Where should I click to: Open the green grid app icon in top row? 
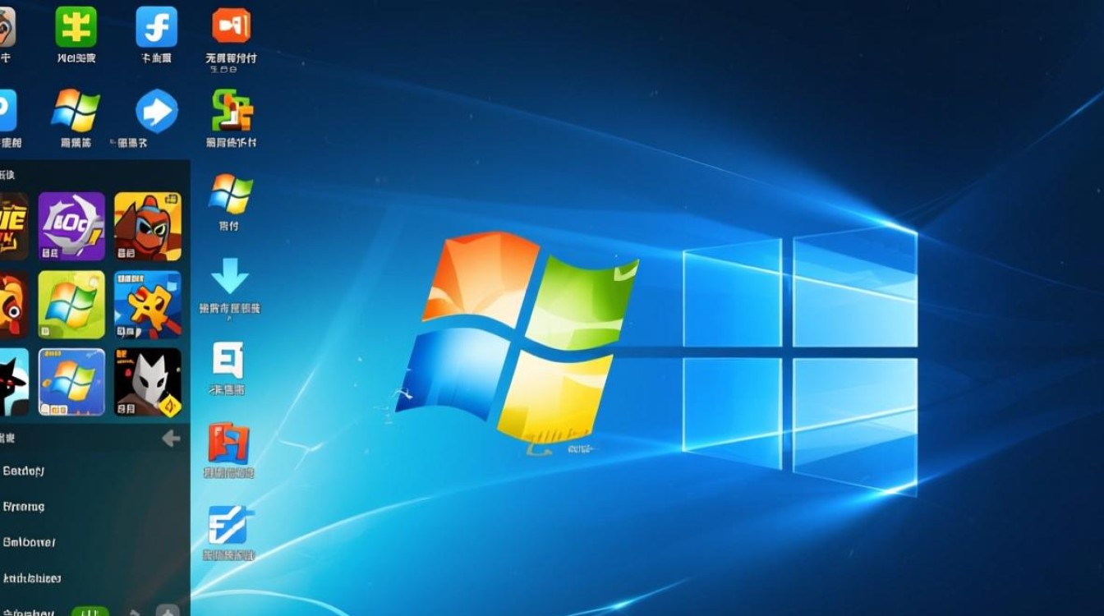coord(76,26)
